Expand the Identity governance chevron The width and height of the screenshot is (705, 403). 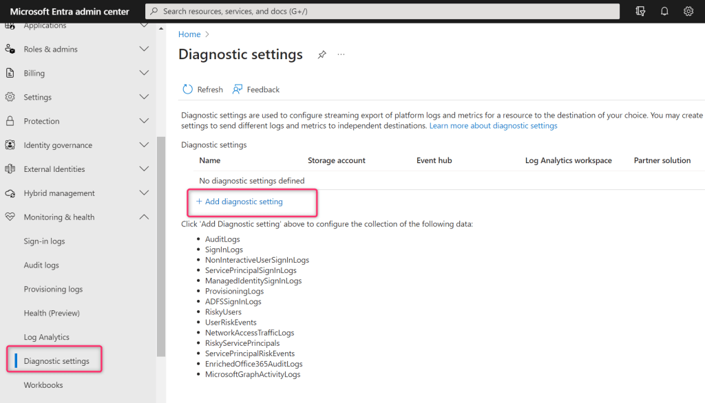(x=144, y=145)
